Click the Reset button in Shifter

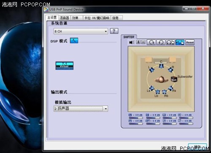(x=190, y=42)
